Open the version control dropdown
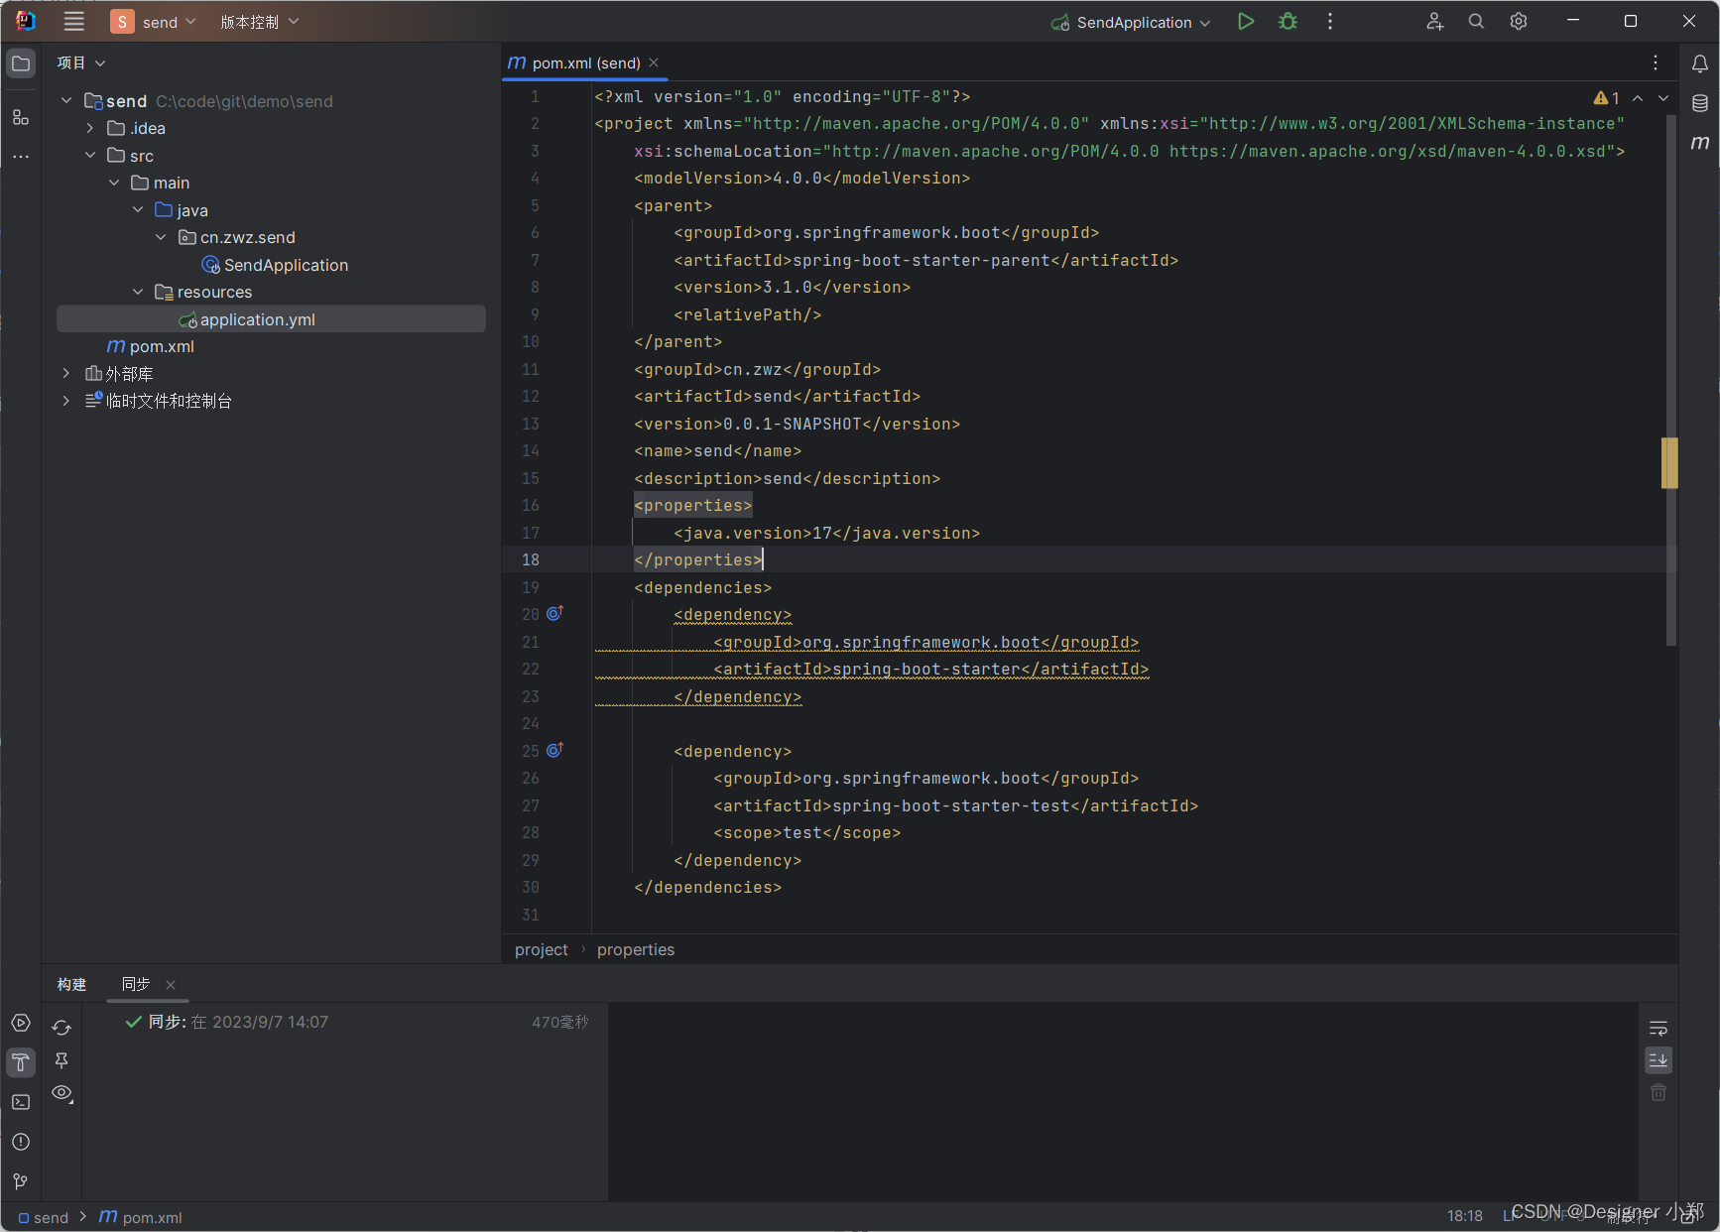The image size is (1720, 1232). [259, 22]
